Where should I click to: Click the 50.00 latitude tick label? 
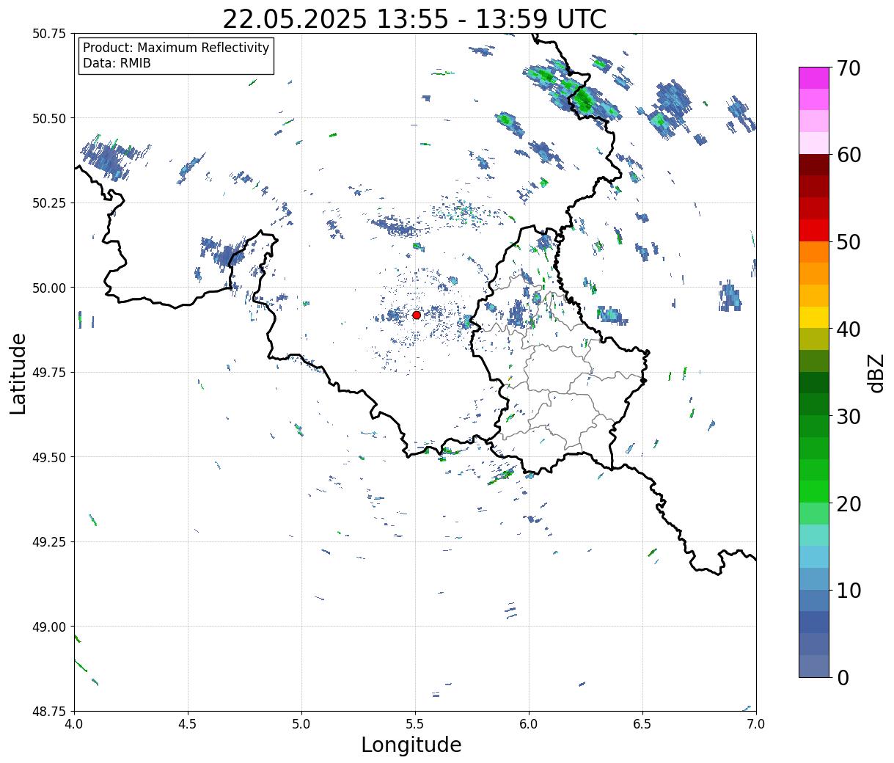coord(49,288)
